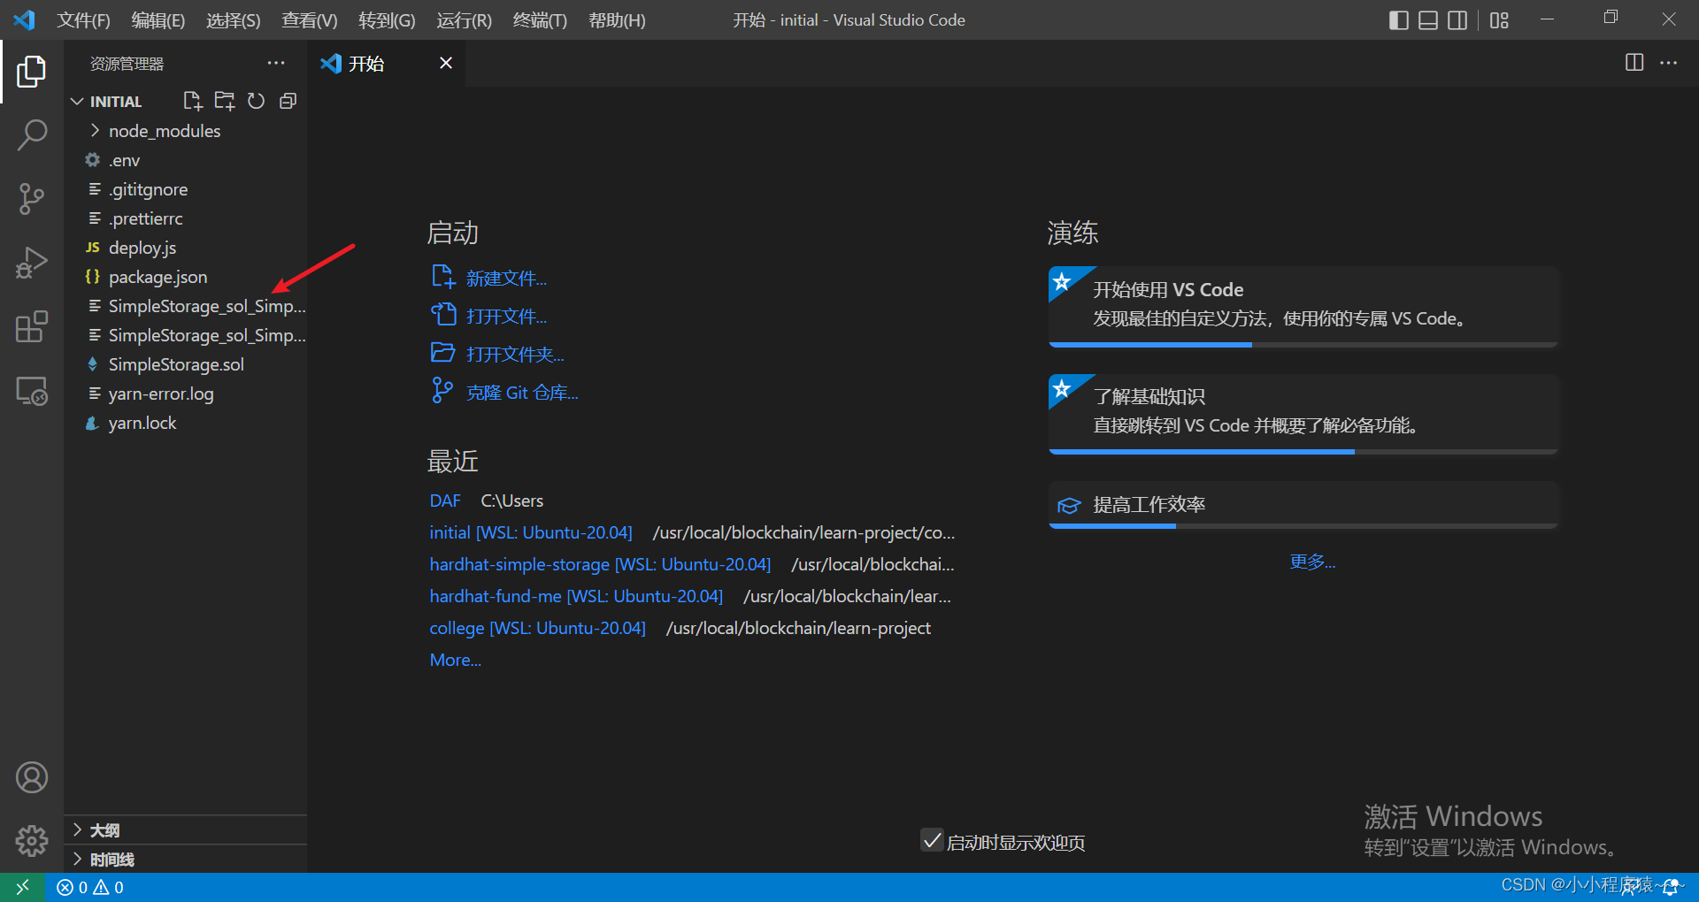Open yarn-error.log file
Viewport: 1699px width, 902px height.
[185, 394]
